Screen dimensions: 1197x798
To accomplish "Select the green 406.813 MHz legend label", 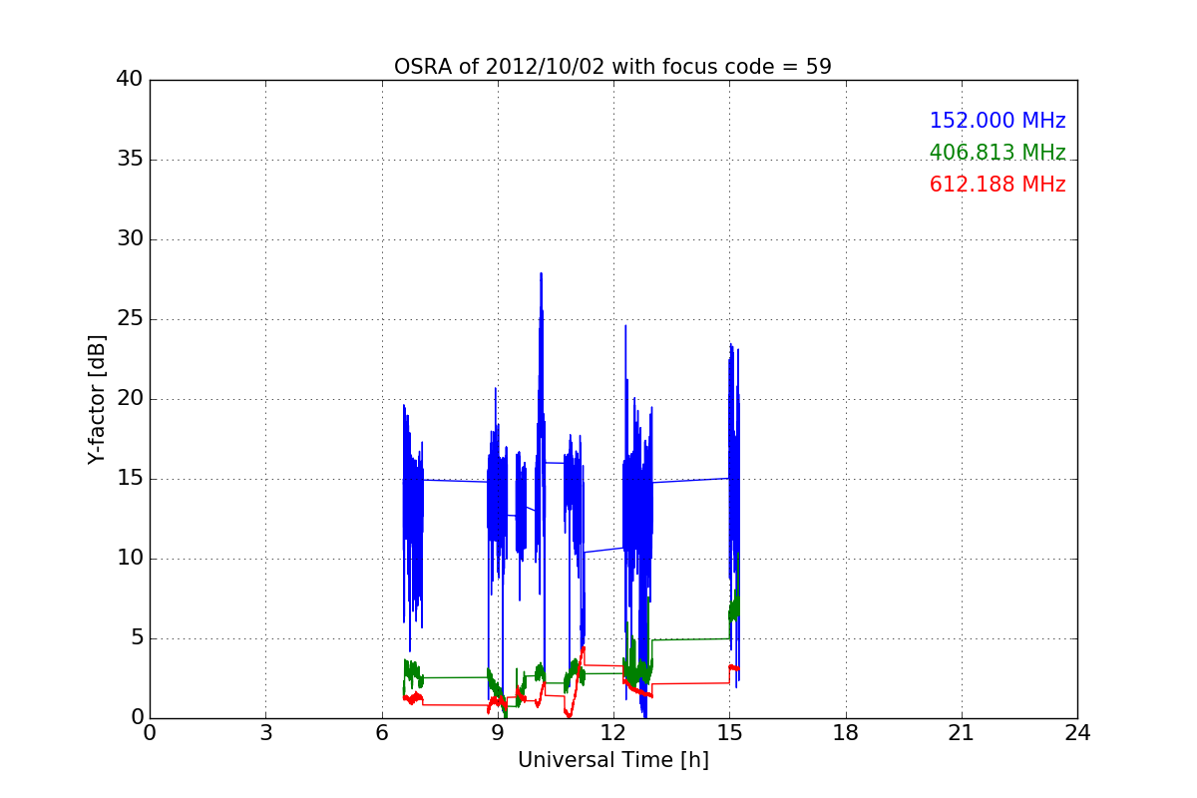I will point(997,153).
